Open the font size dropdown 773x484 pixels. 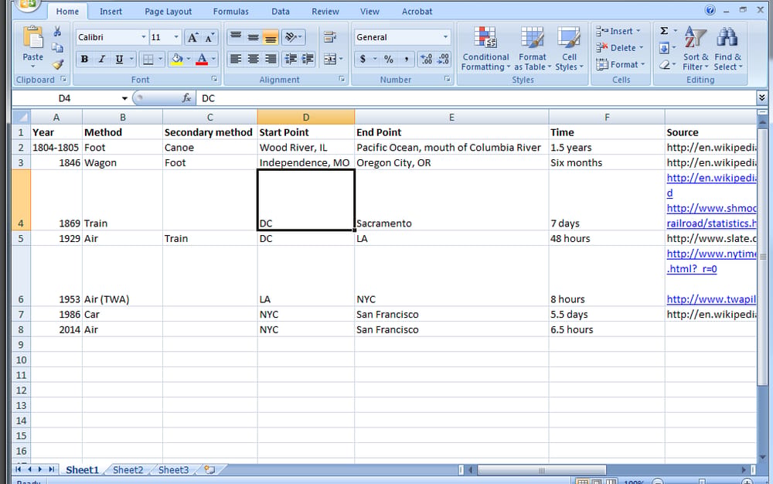(176, 37)
